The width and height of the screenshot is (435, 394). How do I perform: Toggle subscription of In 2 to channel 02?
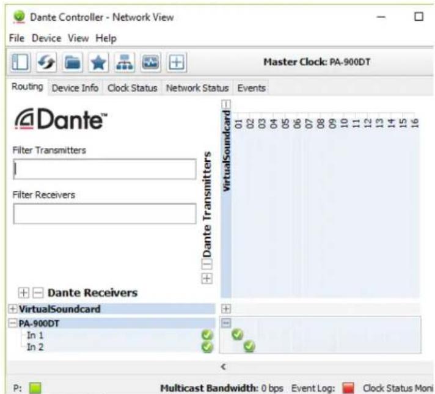249,346
